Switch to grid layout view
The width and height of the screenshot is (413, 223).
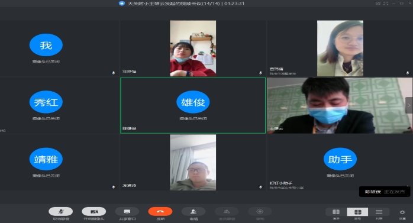pyautogui.click(x=357, y=212)
